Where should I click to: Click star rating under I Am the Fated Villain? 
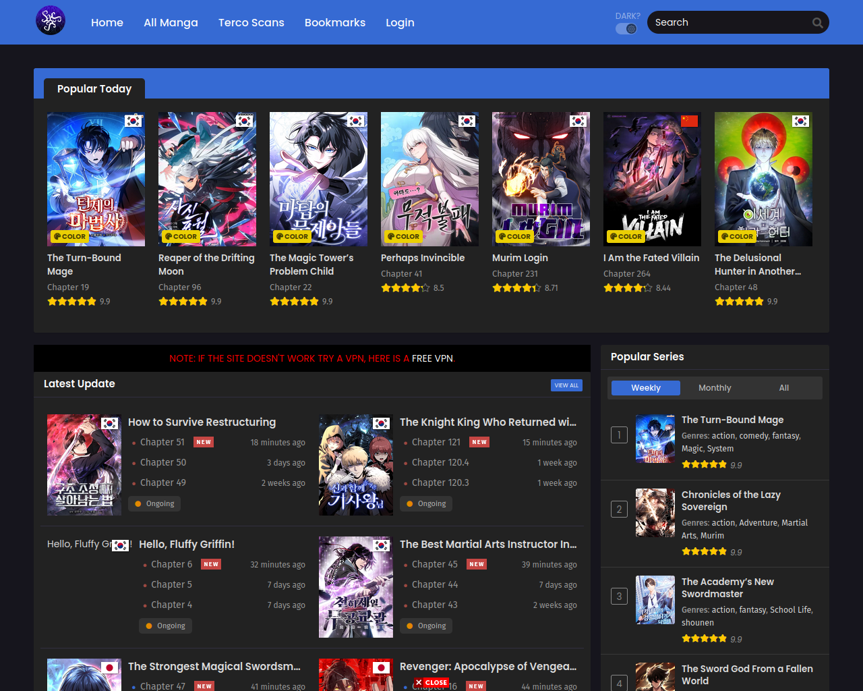coord(628,287)
